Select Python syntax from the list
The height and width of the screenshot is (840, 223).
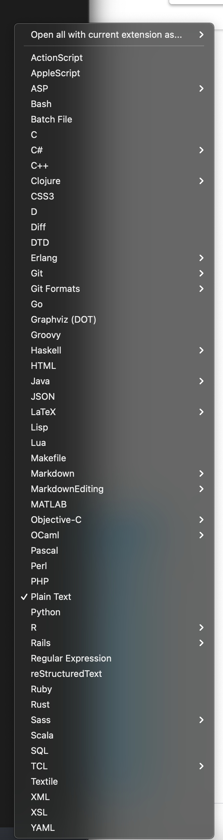[x=45, y=612]
